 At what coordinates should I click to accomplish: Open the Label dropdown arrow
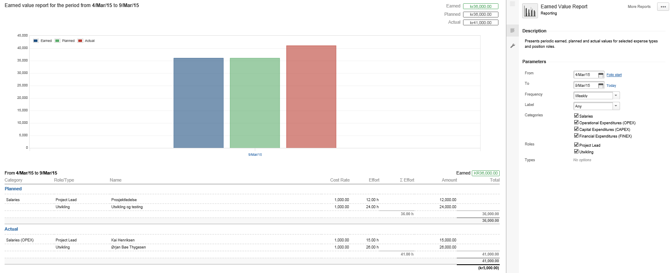pyautogui.click(x=616, y=106)
